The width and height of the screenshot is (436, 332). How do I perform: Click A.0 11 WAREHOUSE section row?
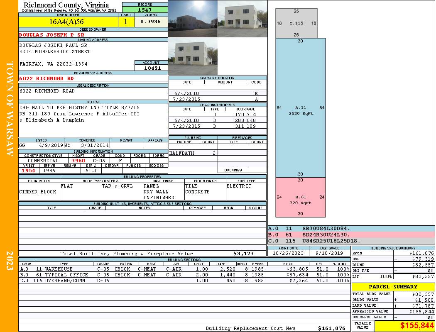click(184, 269)
